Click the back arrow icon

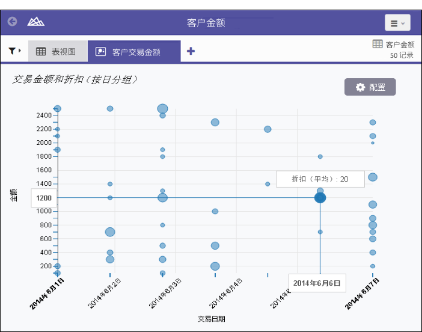[12, 22]
